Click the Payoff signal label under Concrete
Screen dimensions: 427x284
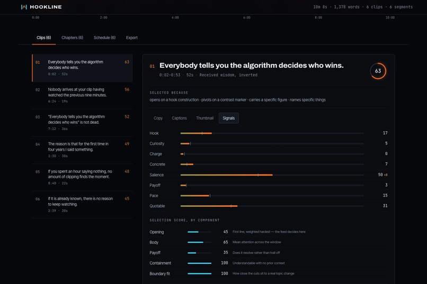pos(155,185)
